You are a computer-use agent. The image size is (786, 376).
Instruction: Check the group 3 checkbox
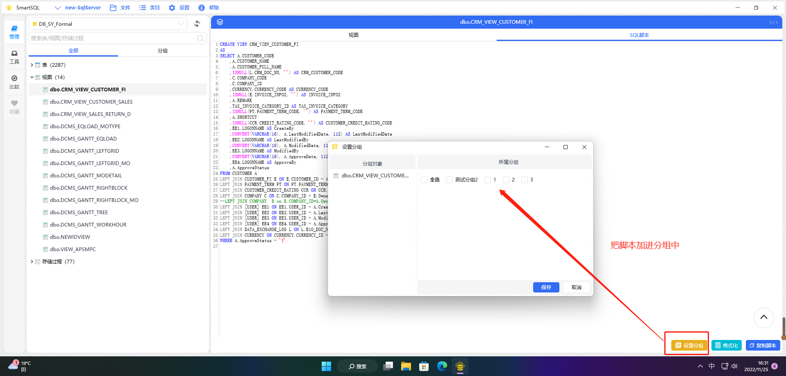[x=525, y=180]
